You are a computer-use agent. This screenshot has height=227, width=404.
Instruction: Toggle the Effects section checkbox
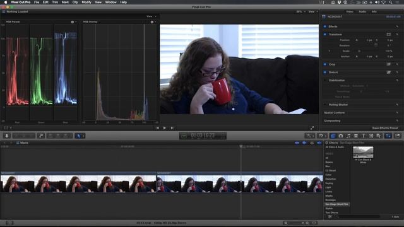point(325,26)
